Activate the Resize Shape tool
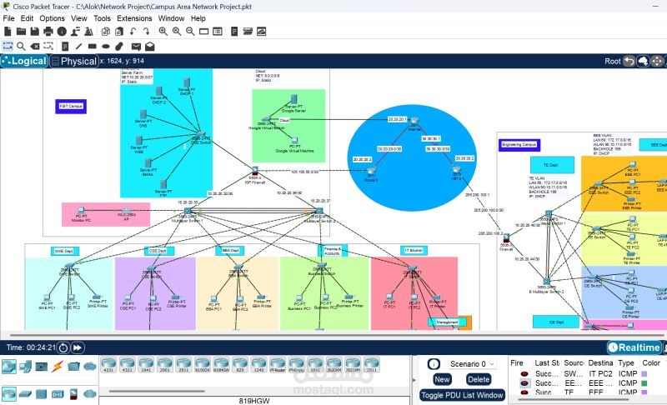667x405 pixels. [x=48, y=47]
